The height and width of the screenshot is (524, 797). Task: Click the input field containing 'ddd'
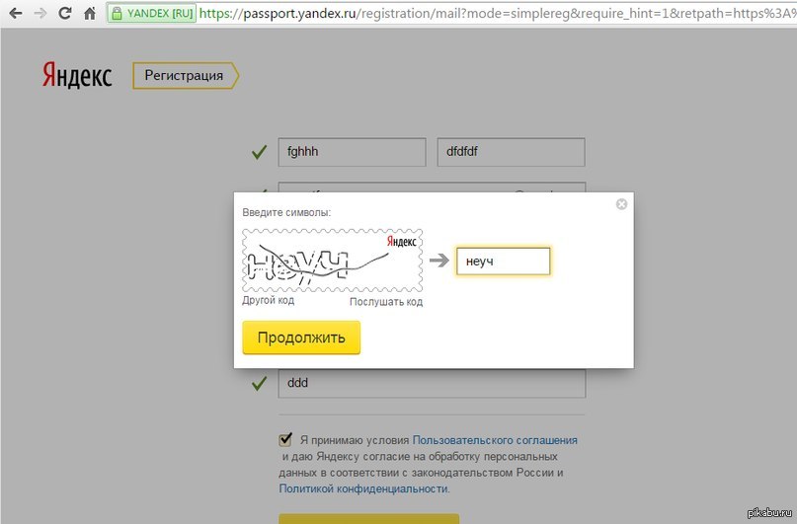432,383
